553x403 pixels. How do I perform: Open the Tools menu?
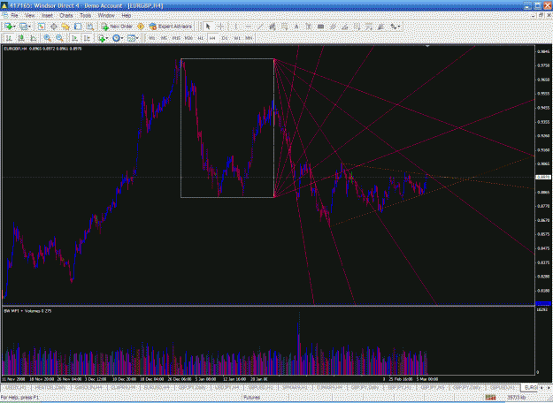[x=85, y=16]
